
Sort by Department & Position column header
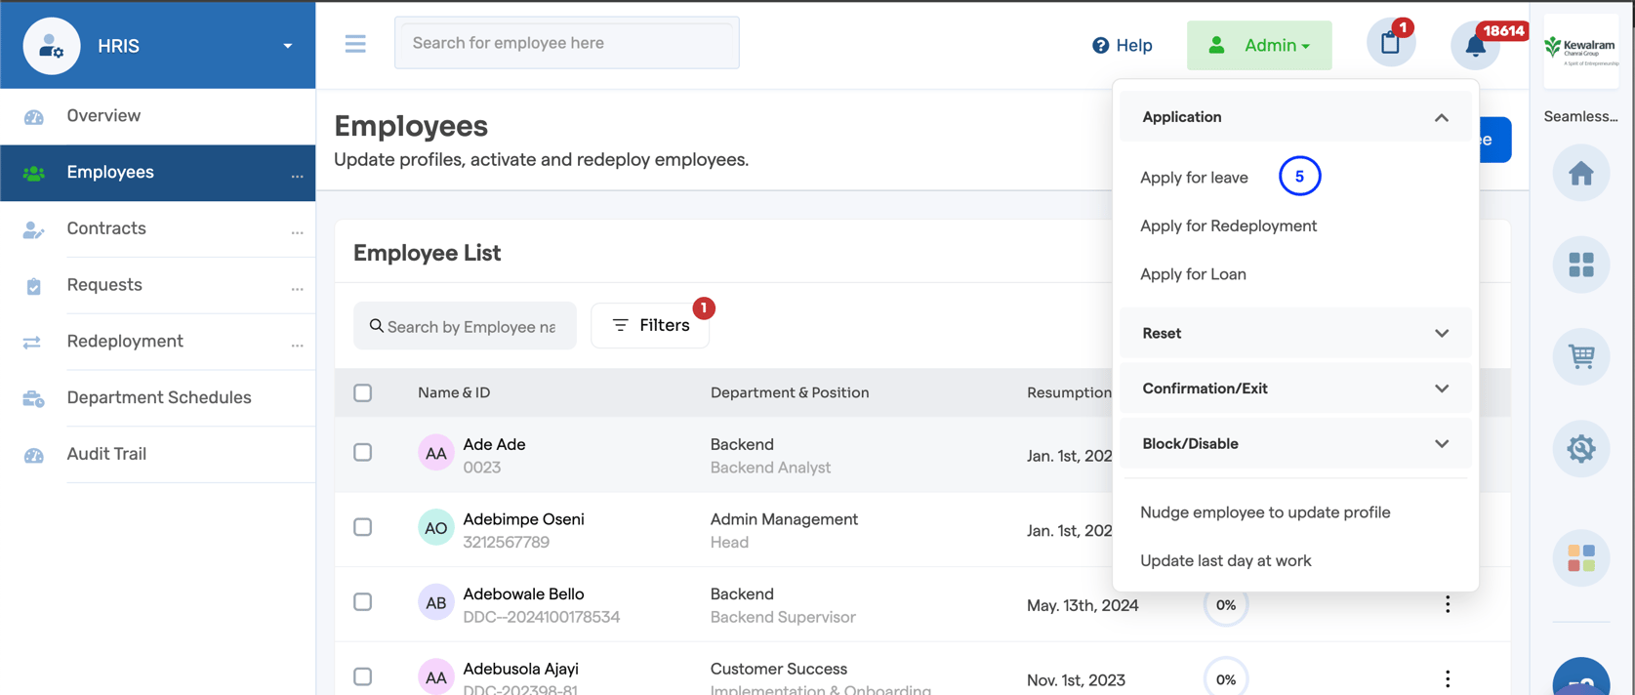(x=789, y=392)
